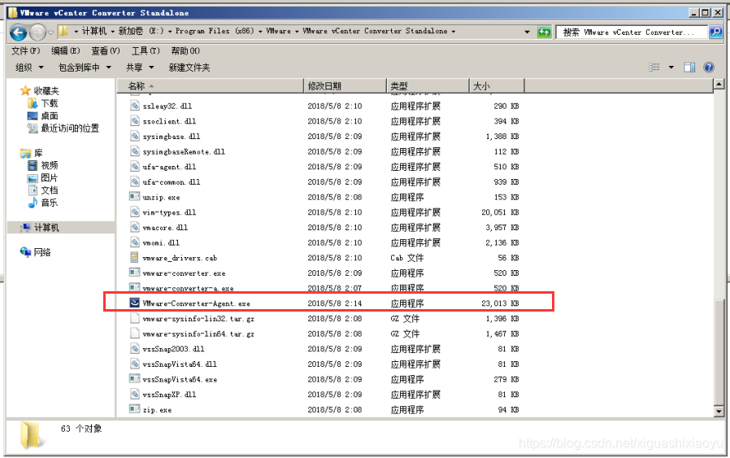Select the file named vmware-sysinfo-lin64.tar.gz
The image size is (730, 458).
coord(198,334)
